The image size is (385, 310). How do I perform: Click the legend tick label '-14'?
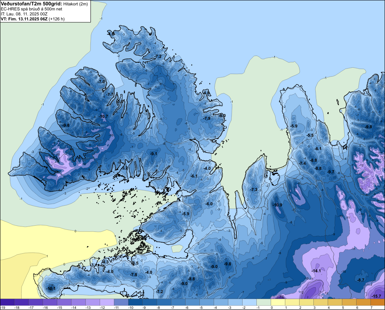click(74, 308)
